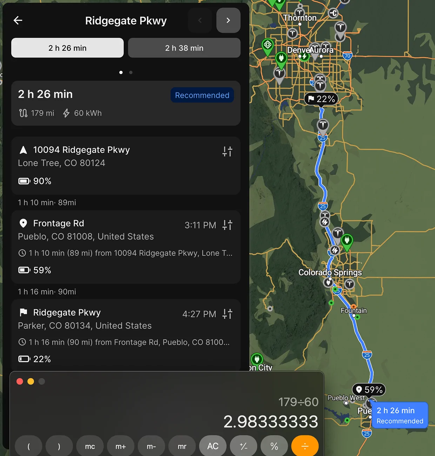Click the 2 h 26 min map callout
435x456 pixels.
click(x=400, y=415)
